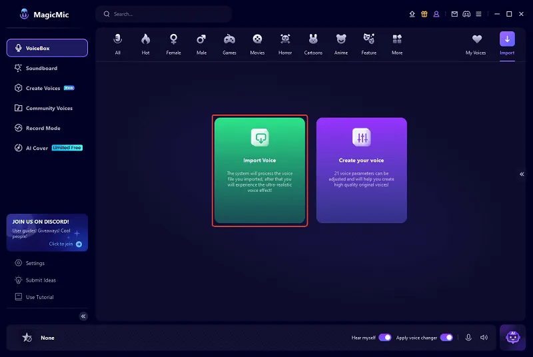This screenshot has height=357, width=533.
Task: Click the favorite star icon beside None
Action: pos(27,337)
